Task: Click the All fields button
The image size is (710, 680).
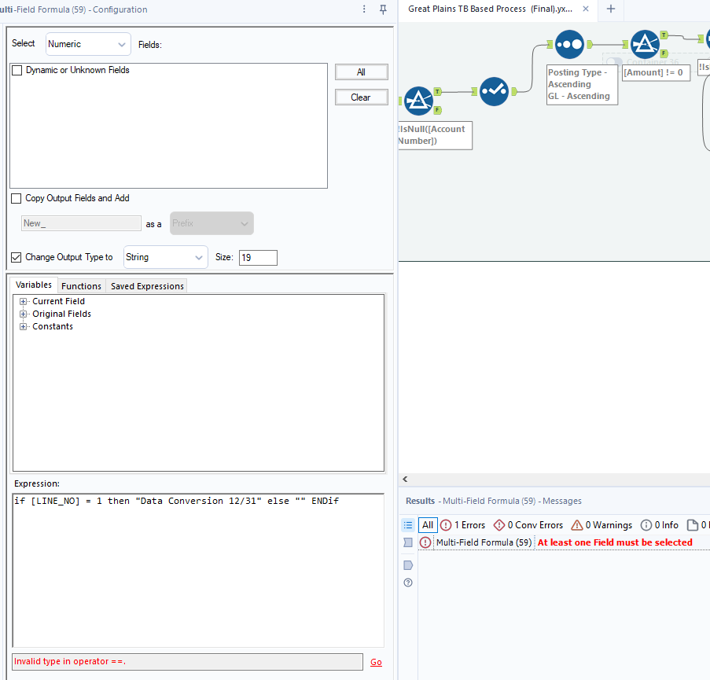Action: (361, 72)
